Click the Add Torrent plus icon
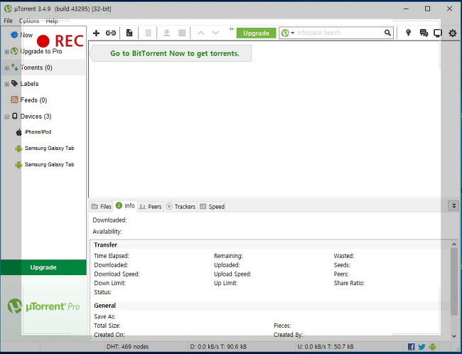The height and width of the screenshot is (354, 462). point(96,33)
